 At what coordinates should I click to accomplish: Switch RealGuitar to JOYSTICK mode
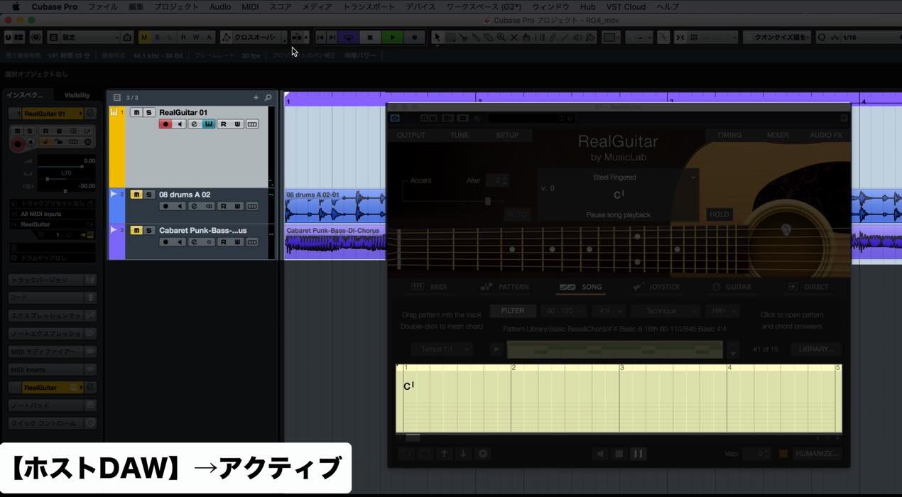[x=656, y=287]
